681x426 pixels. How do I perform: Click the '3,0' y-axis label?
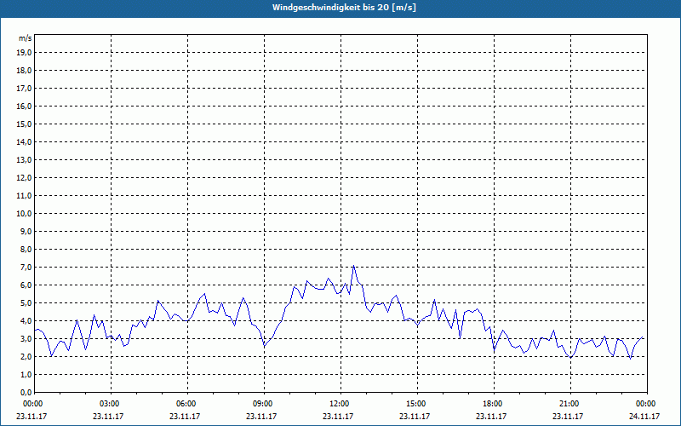click(x=26, y=338)
